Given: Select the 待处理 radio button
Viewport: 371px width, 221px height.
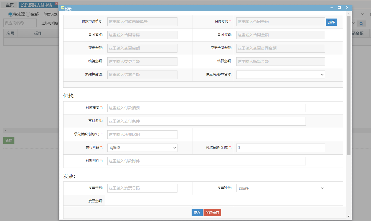Looking at the screenshot, I should [x=11, y=14].
